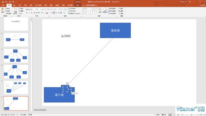Toggle Strikethrough formatting
This screenshot has height=116, width=206.
pyautogui.click(x=36, y=13)
